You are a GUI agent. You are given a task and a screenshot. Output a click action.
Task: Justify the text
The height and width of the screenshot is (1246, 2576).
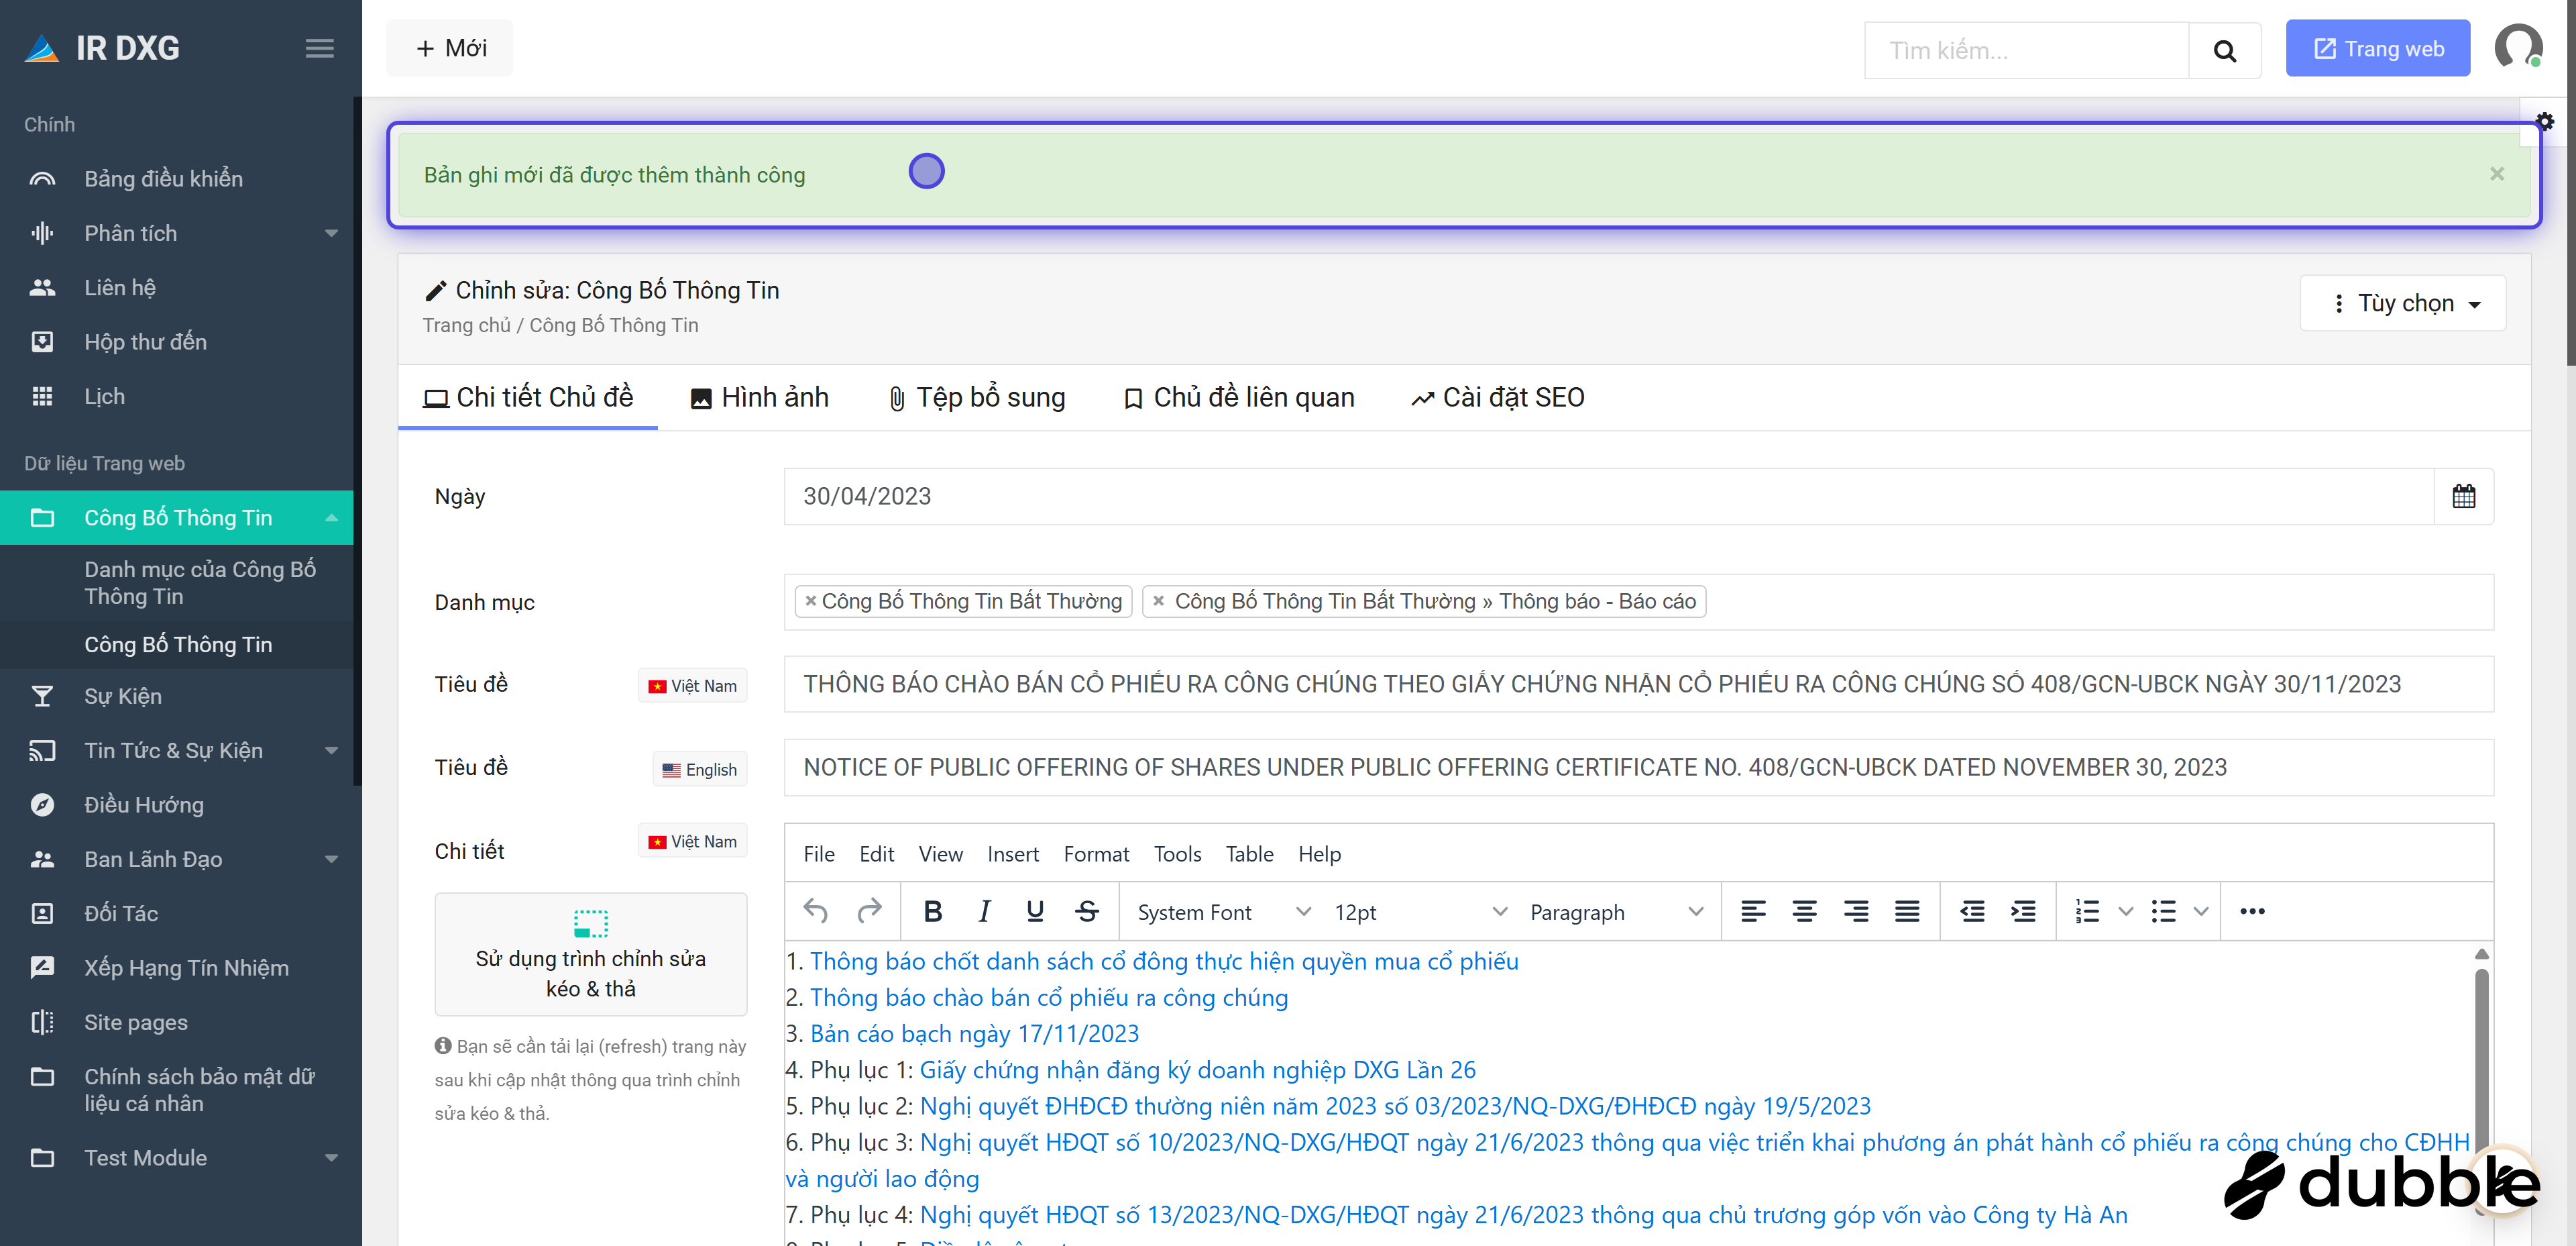[1907, 911]
